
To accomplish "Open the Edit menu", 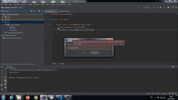I will tap(6, 4).
